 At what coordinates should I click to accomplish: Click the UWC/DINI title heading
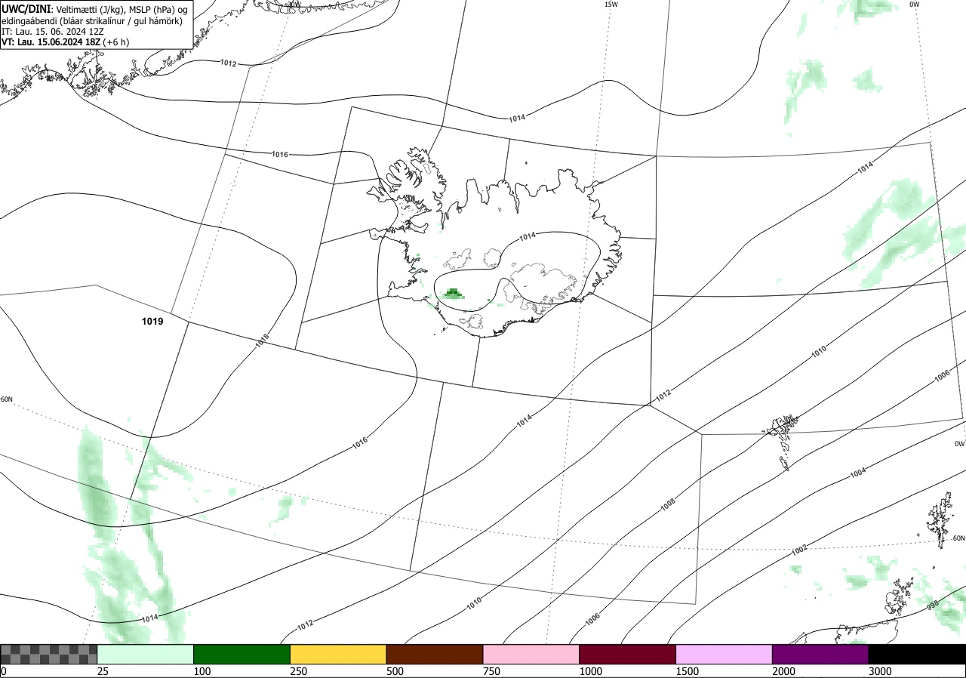pos(26,8)
